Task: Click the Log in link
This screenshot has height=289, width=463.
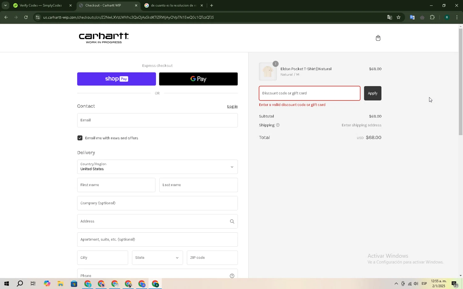Action: 232,106
